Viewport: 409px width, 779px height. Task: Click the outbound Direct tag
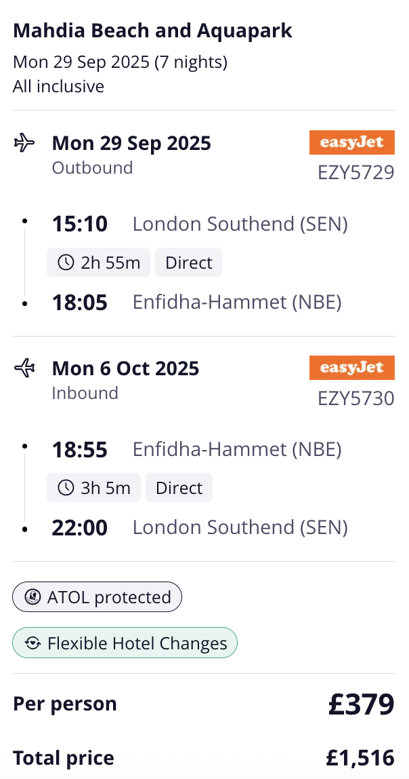pyautogui.click(x=188, y=263)
